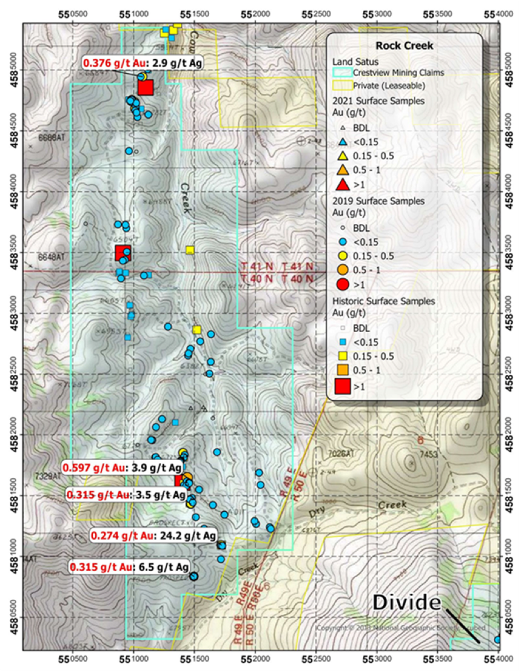
Task: Select the 0.597 g/t Au: 3.9 g/t Ag label
Action: pos(122,468)
